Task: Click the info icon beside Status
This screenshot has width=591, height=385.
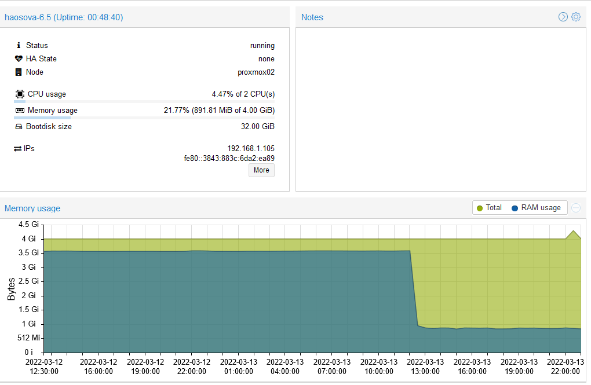Action: click(x=19, y=45)
